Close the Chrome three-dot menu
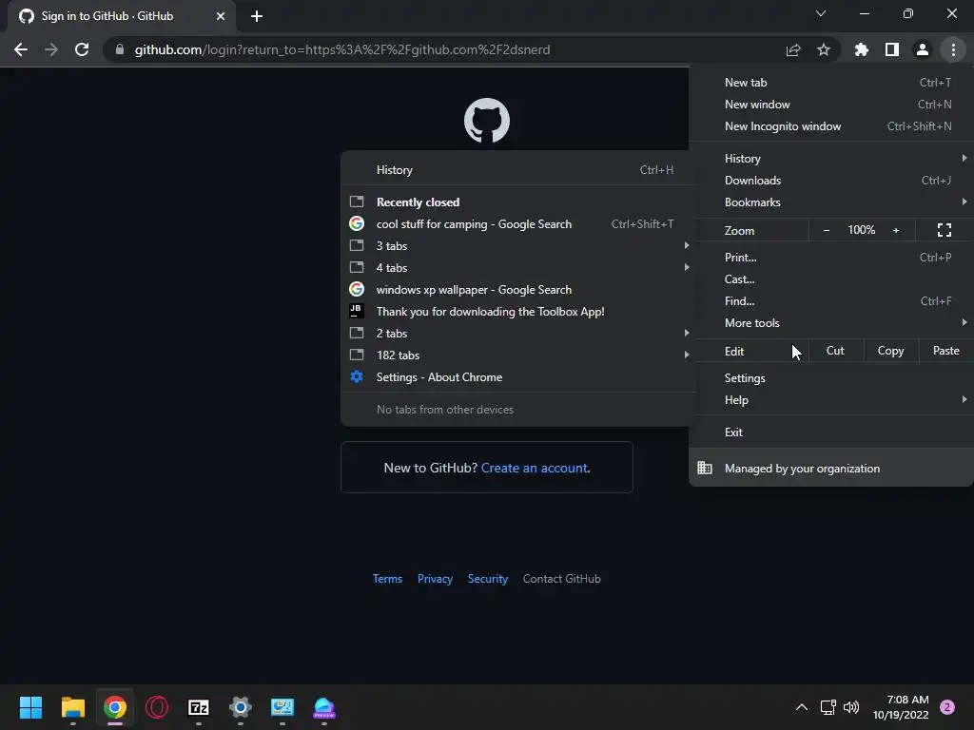The height and width of the screenshot is (730, 974). click(953, 49)
